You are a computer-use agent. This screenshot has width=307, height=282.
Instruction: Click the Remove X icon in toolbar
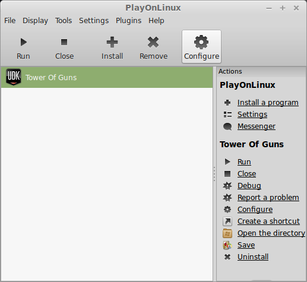coord(153,42)
